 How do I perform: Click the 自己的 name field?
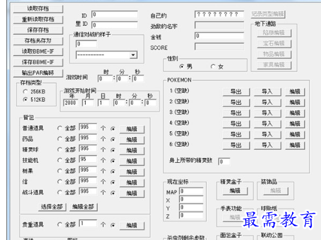219,14
